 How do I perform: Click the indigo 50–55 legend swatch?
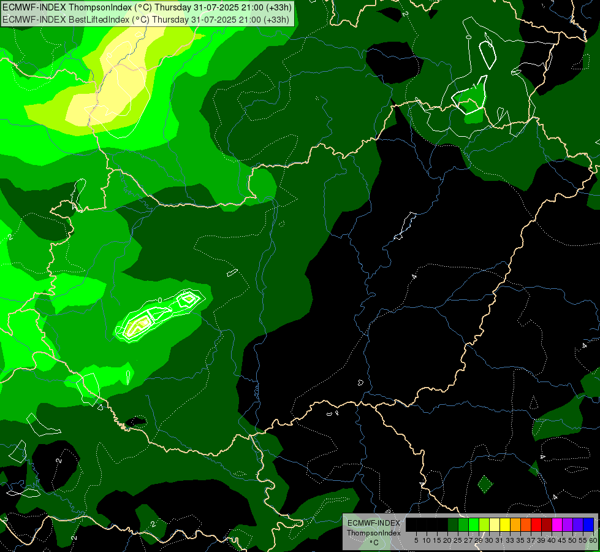click(x=578, y=524)
